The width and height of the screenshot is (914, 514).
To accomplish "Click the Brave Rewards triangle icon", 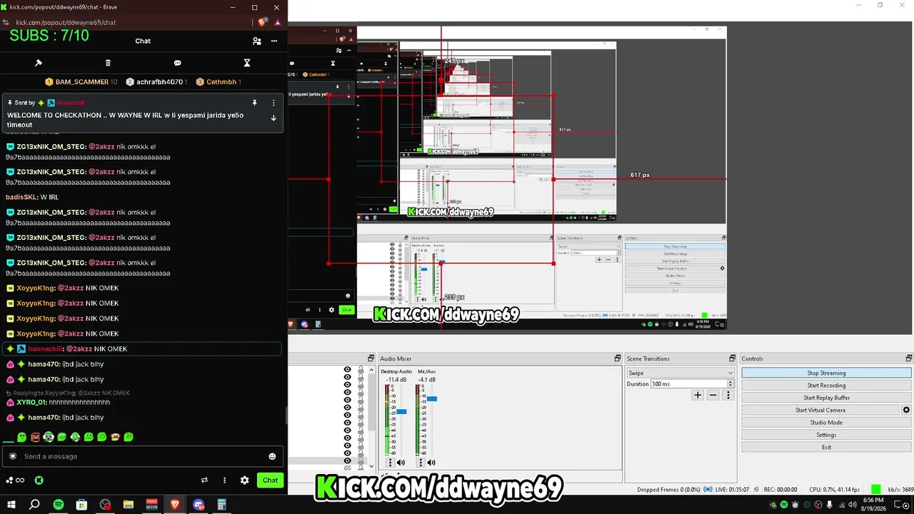I will click(x=277, y=22).
